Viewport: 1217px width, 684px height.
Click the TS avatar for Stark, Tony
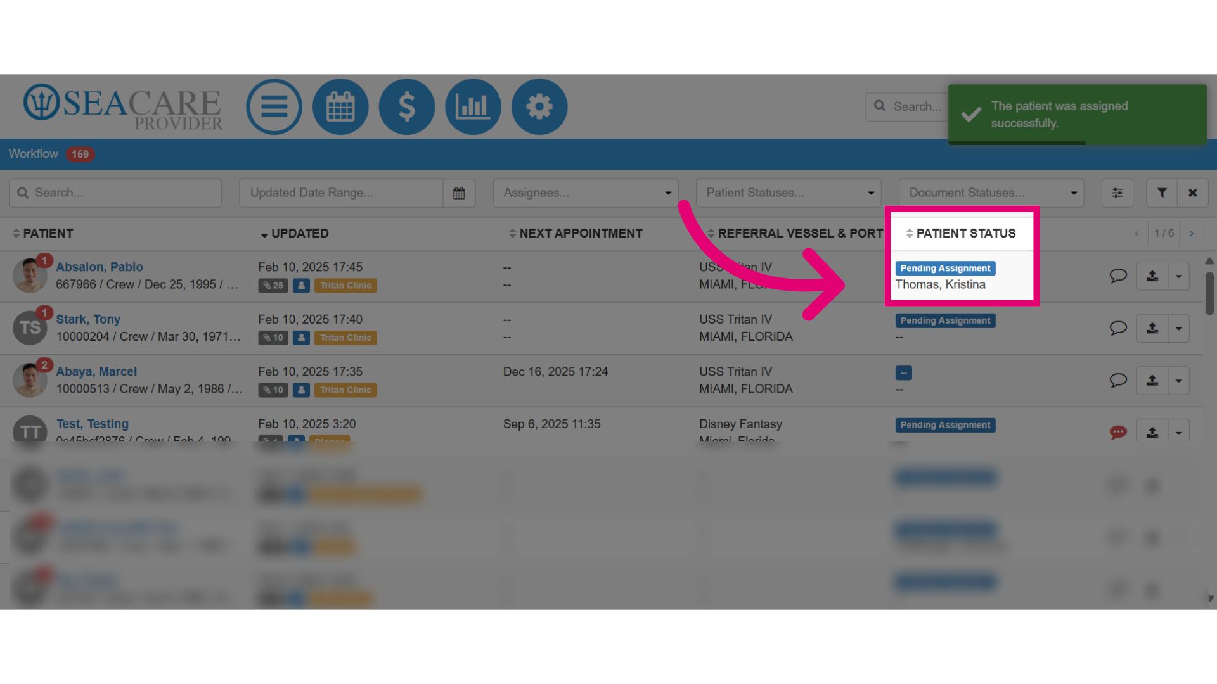pyautogui.click(x=29, y=327)
